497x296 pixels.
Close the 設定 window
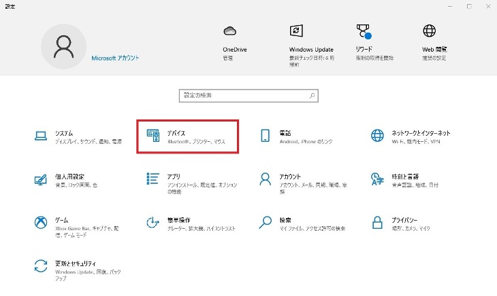[488, 6]
